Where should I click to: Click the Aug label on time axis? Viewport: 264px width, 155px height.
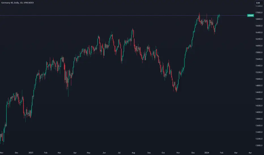[x=133, y=153]
